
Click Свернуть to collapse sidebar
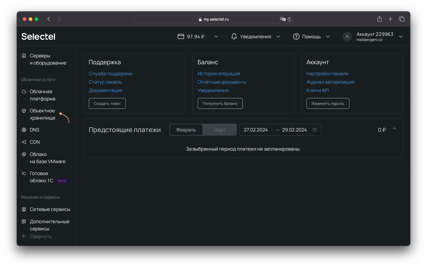point(41,237)
